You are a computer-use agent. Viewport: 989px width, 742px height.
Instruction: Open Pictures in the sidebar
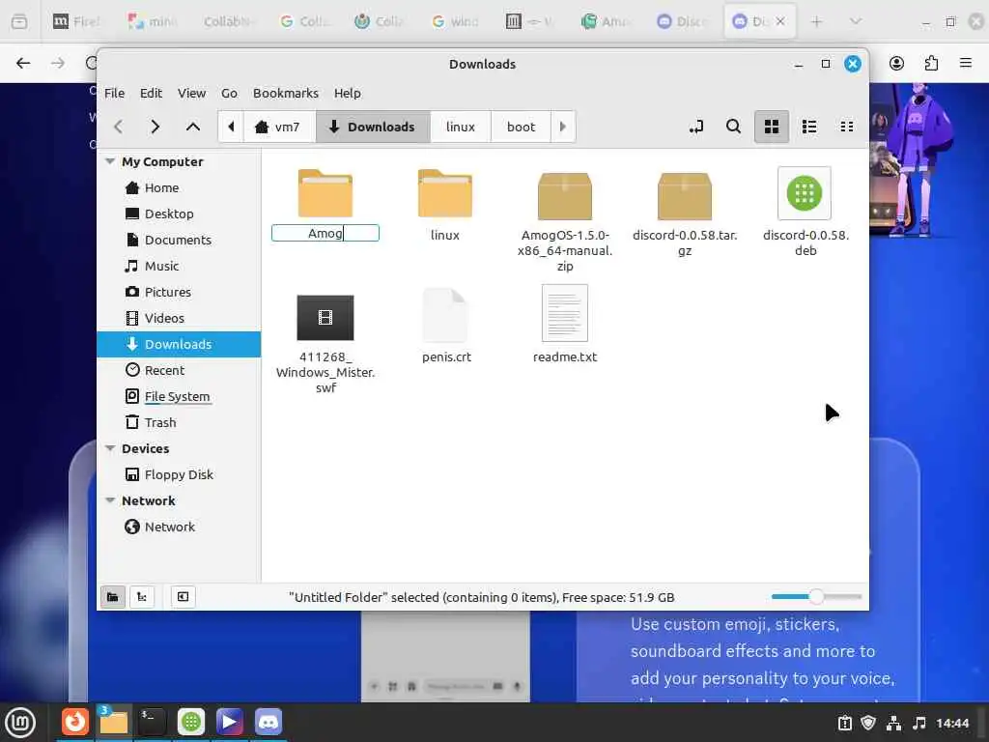(179, 292)
